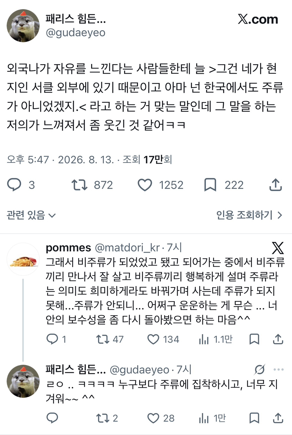Repost pommes reply with 47 reposts

point(103,339)
